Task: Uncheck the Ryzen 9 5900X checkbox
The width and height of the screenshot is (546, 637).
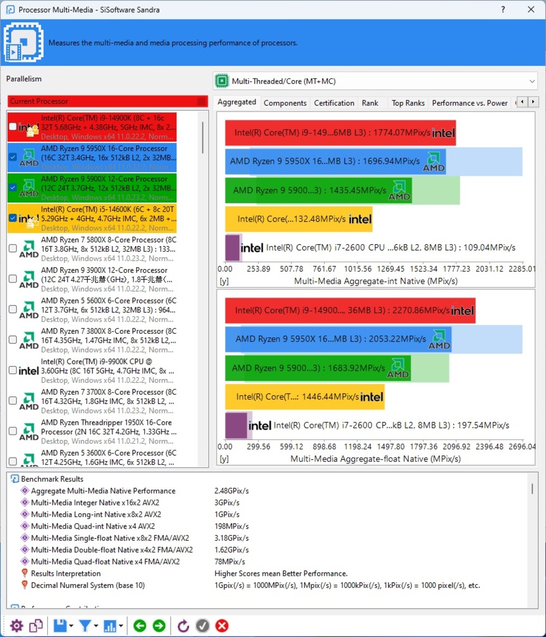Action: tap(13, 187)
